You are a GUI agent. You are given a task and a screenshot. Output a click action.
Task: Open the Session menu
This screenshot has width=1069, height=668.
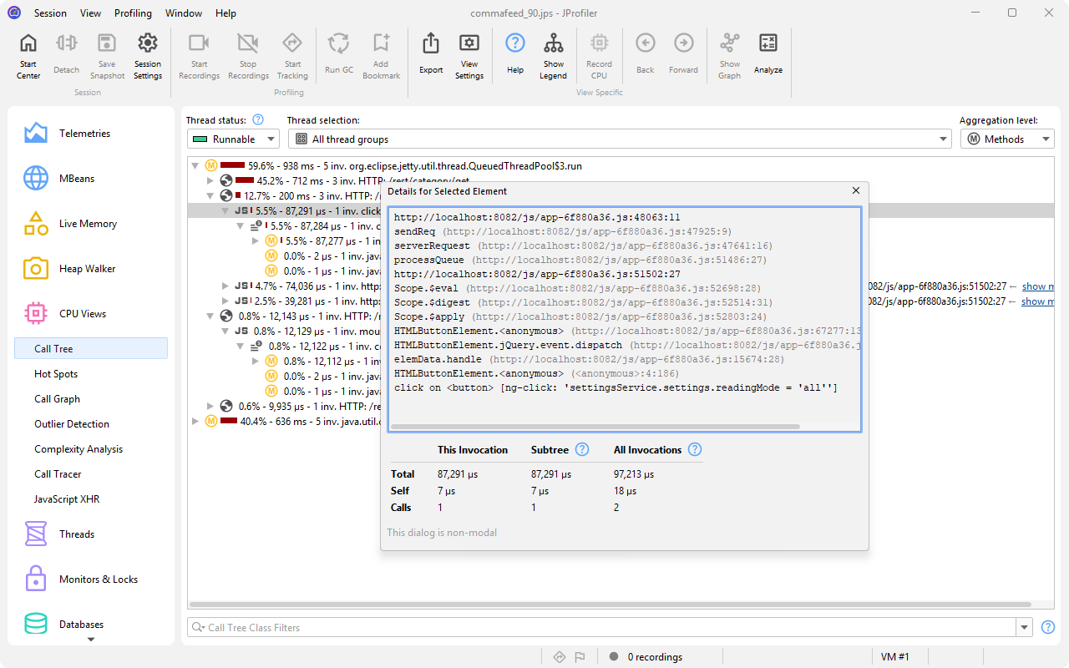point(50,13)
